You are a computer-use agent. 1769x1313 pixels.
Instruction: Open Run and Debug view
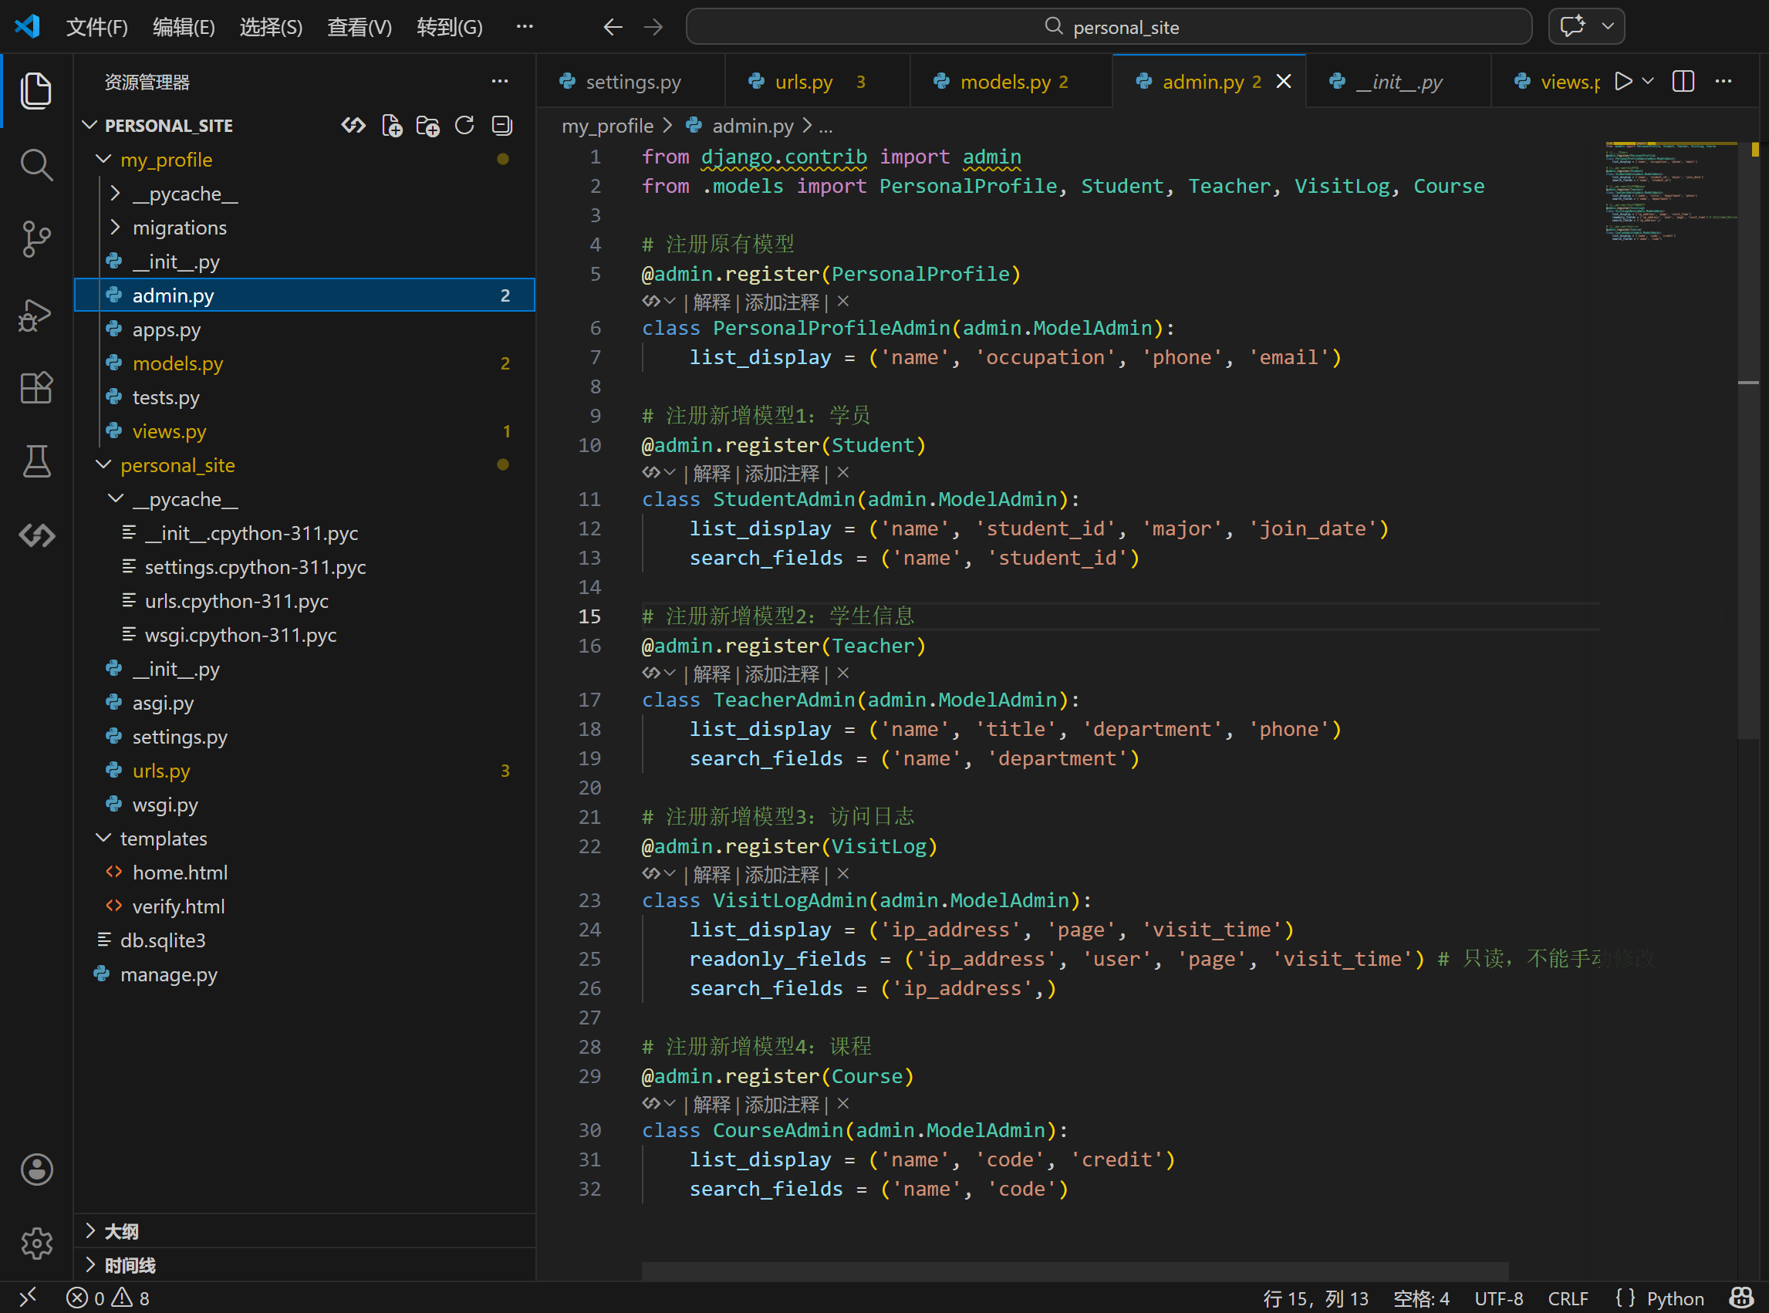(35, 315)
